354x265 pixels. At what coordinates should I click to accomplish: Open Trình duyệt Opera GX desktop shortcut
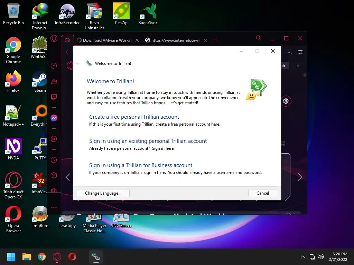13,185
